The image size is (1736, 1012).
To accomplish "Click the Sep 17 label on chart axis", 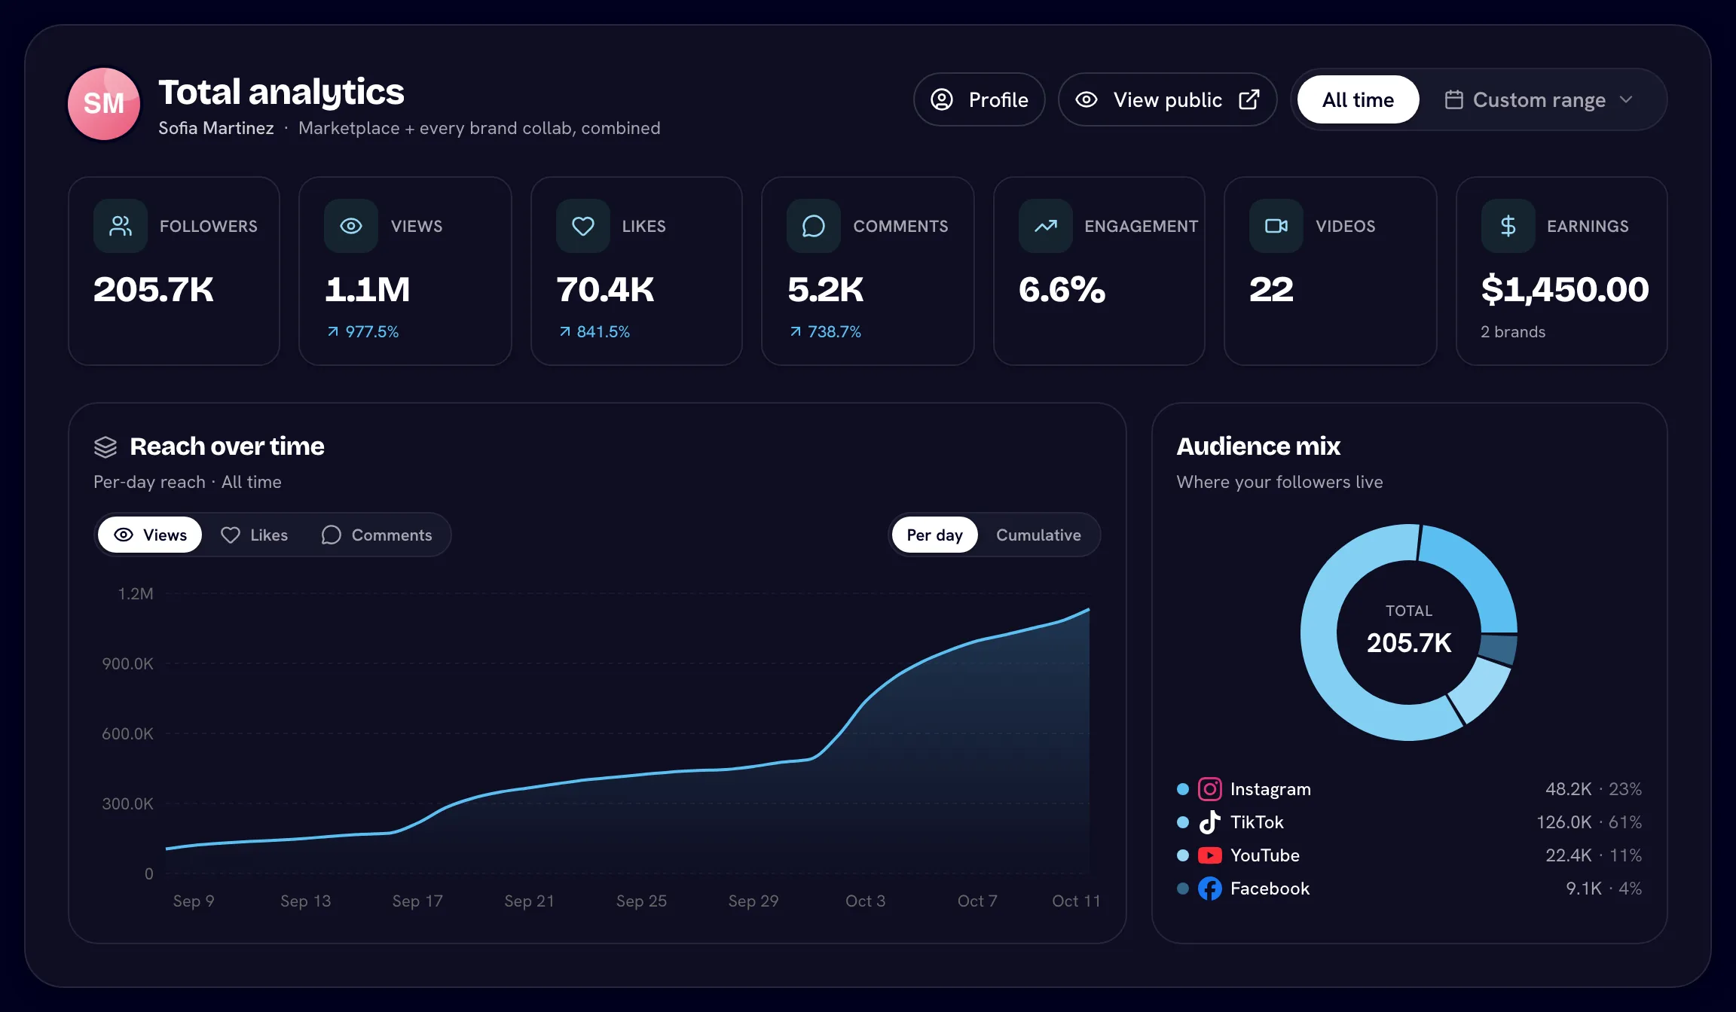I will [417, 901].
